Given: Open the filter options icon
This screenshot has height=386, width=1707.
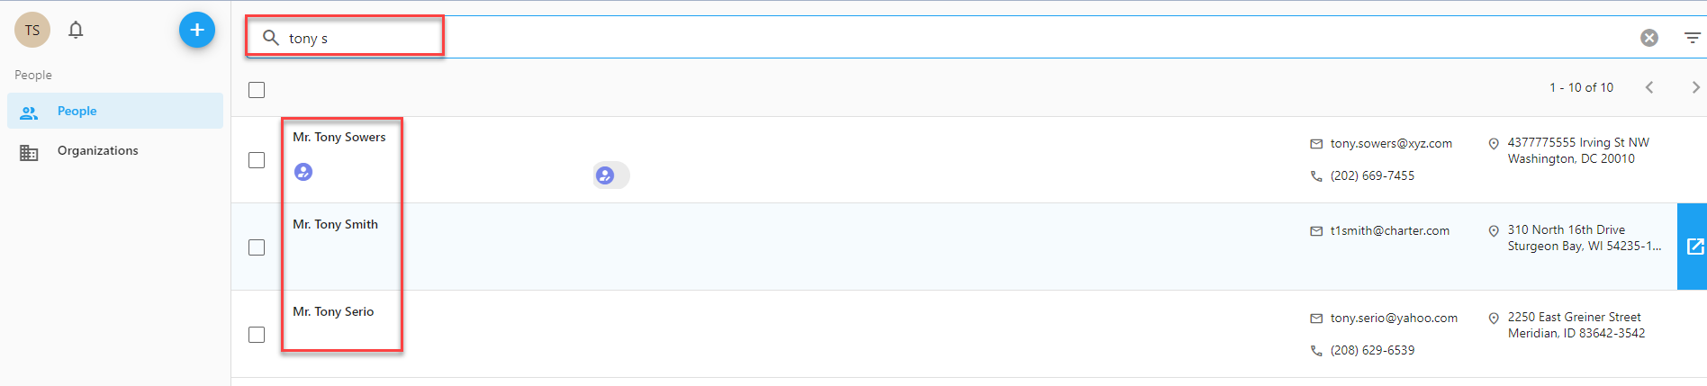Looking at the screenshot, I should click(x=1693, y=38).
